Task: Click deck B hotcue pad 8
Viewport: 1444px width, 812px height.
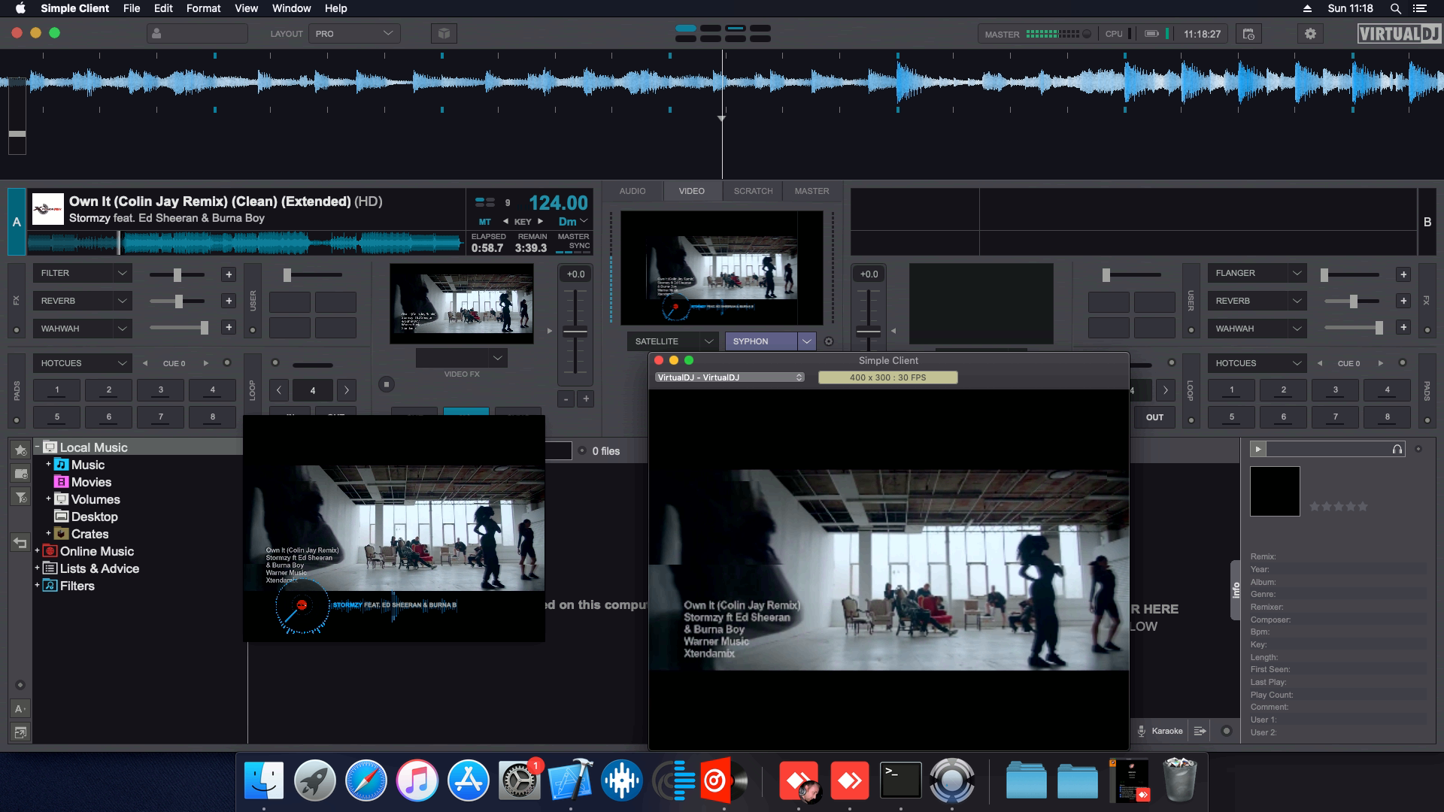Action: tap(1388, 417)
